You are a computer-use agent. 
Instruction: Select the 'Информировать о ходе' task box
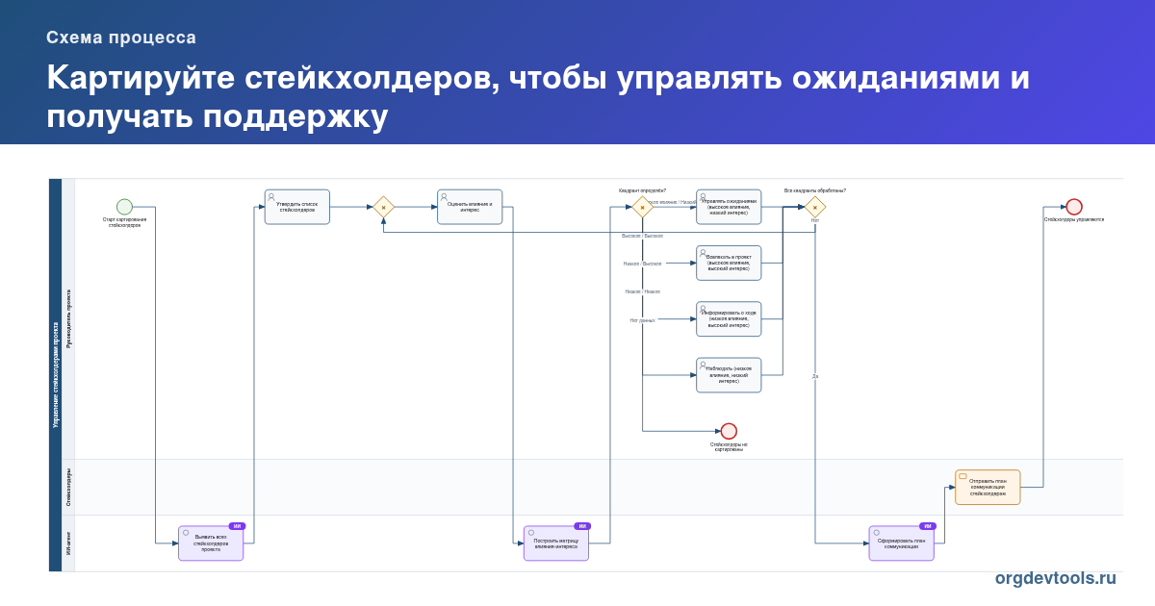coord(729,318)
